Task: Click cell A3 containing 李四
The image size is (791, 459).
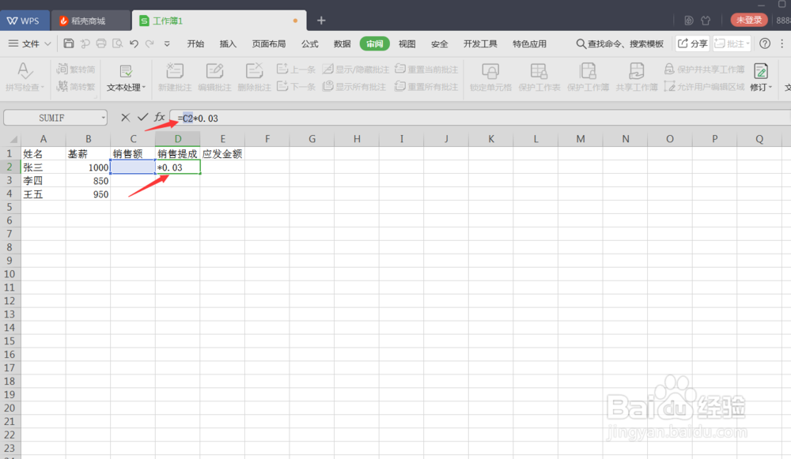Action: pyautogui.click(x=44, y=180)
